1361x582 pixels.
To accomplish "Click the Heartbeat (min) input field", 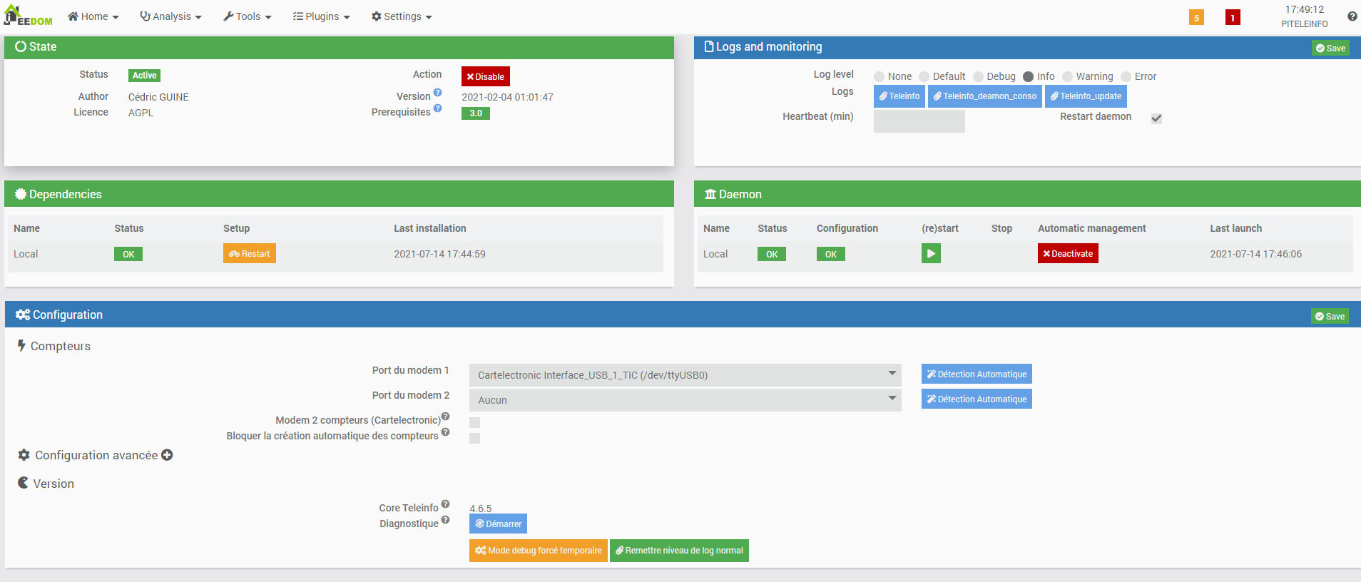I will (919, 121).
